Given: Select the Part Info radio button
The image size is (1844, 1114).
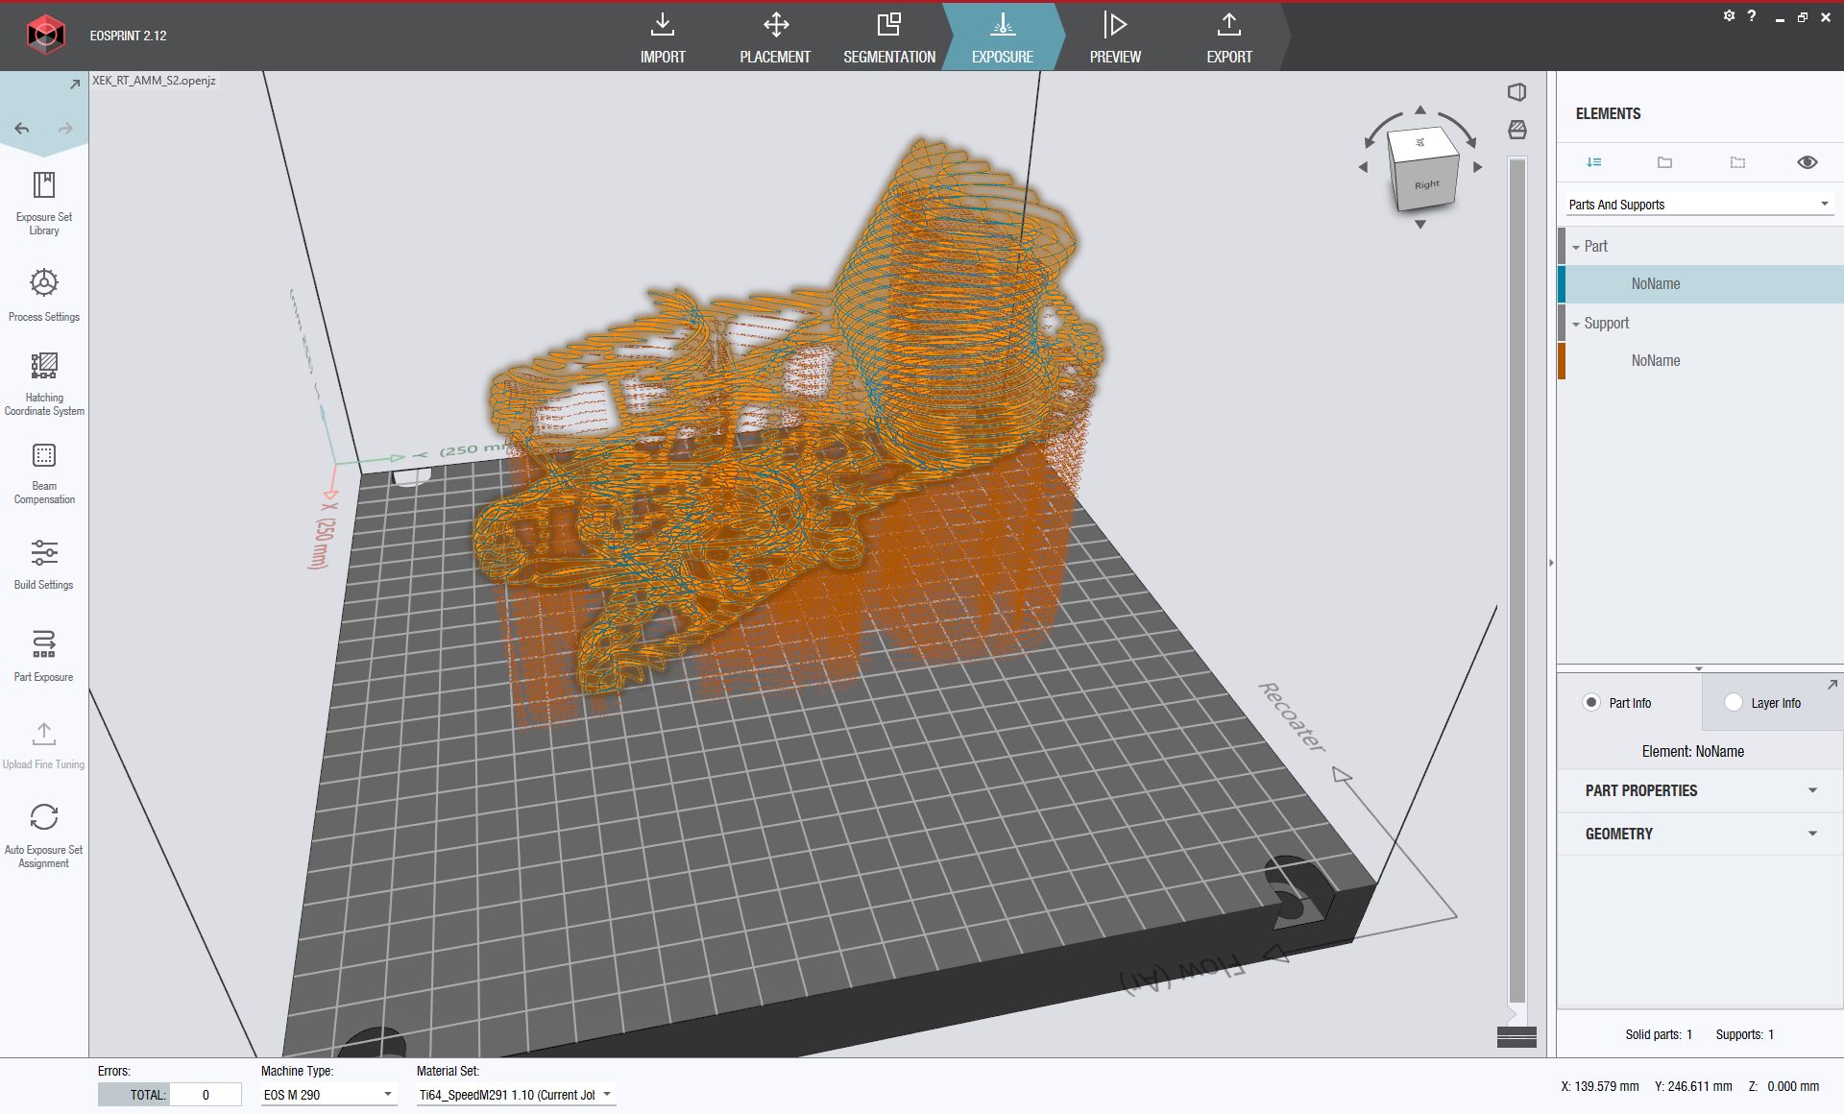Looking at the screenshot, I should pyautogui.click(x=1591, y=702).
